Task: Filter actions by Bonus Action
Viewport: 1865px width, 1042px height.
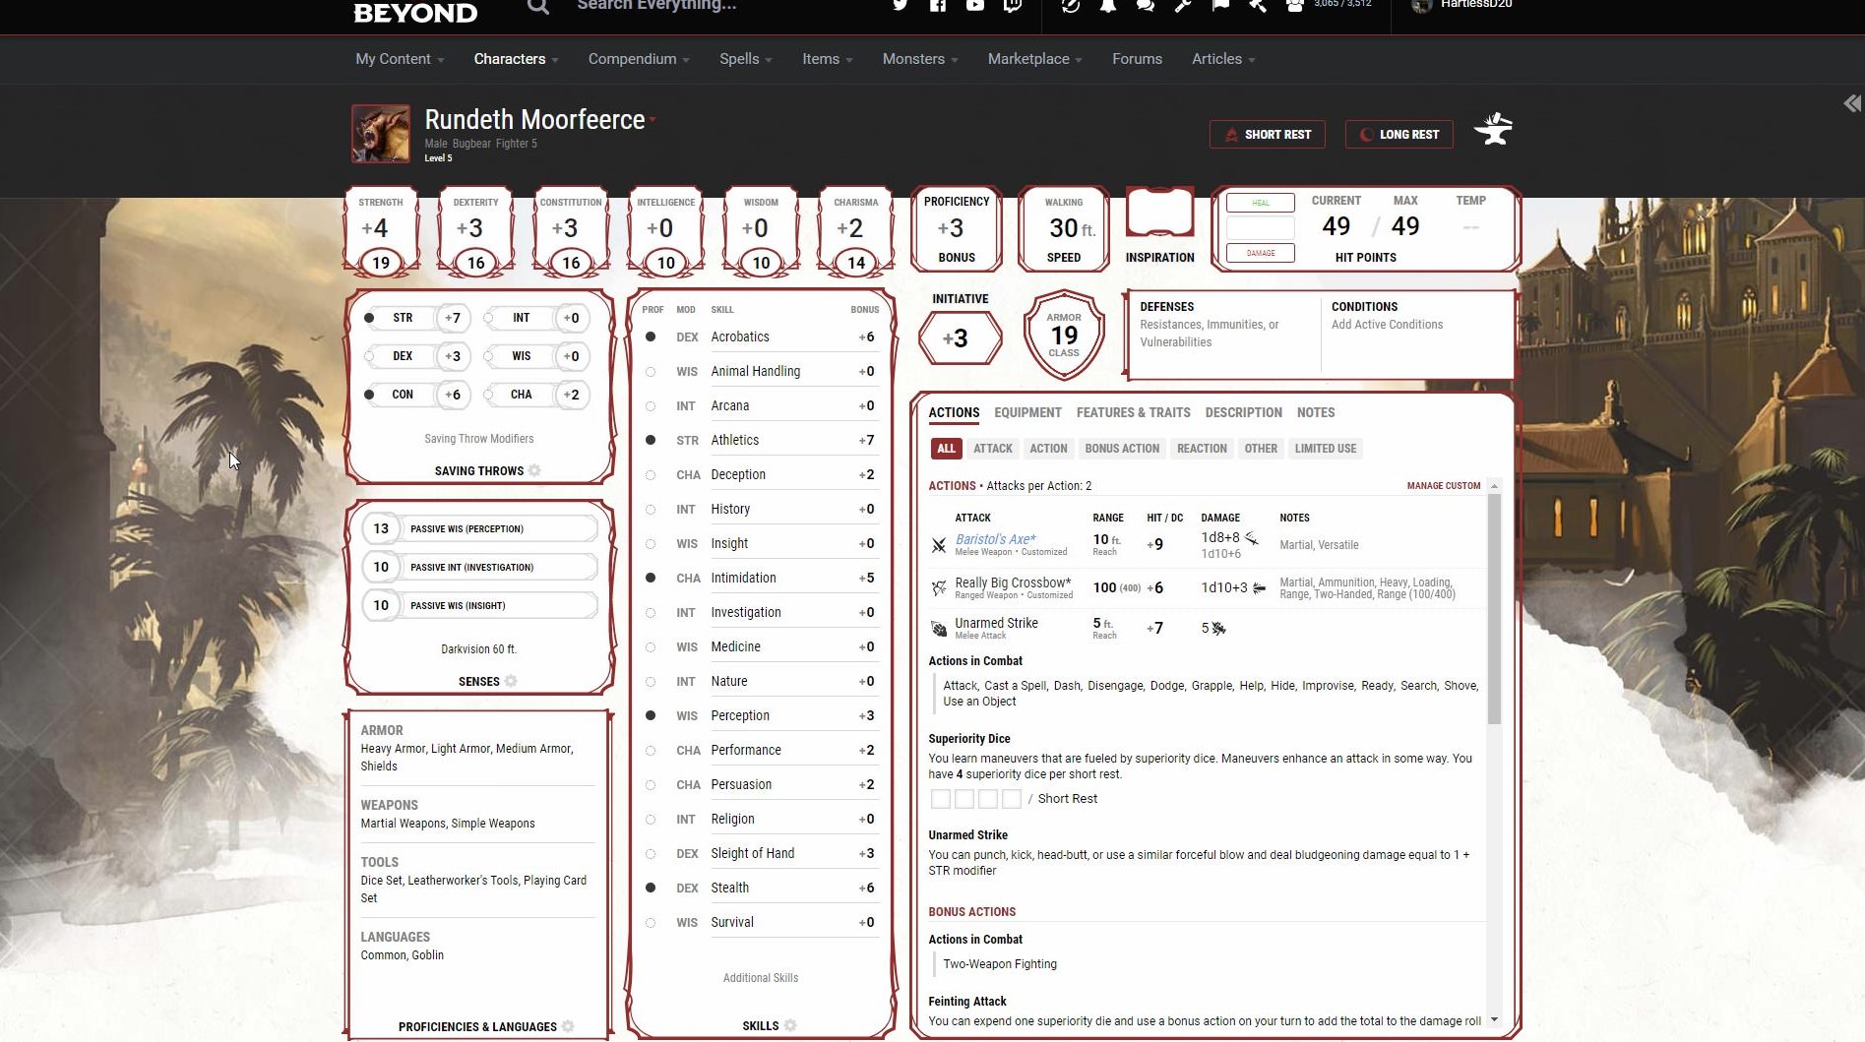Action: [1122, 449]
